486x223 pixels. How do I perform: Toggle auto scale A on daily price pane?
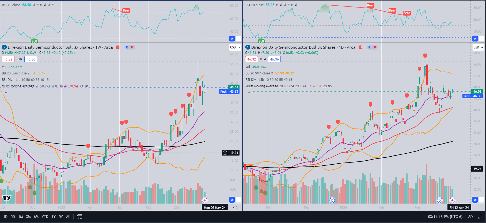pyautogui.click(x=475, y=200)
